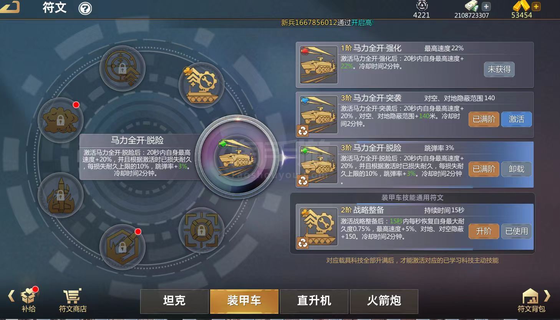The width and height of the screenshot is (560, 320).
Task: Select the tank repair gear rune slot
Action: (201, 85)
